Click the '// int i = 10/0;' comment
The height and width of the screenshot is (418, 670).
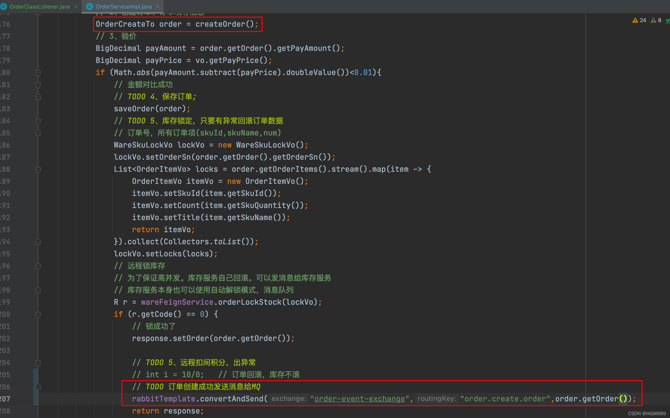pos(168,375)
